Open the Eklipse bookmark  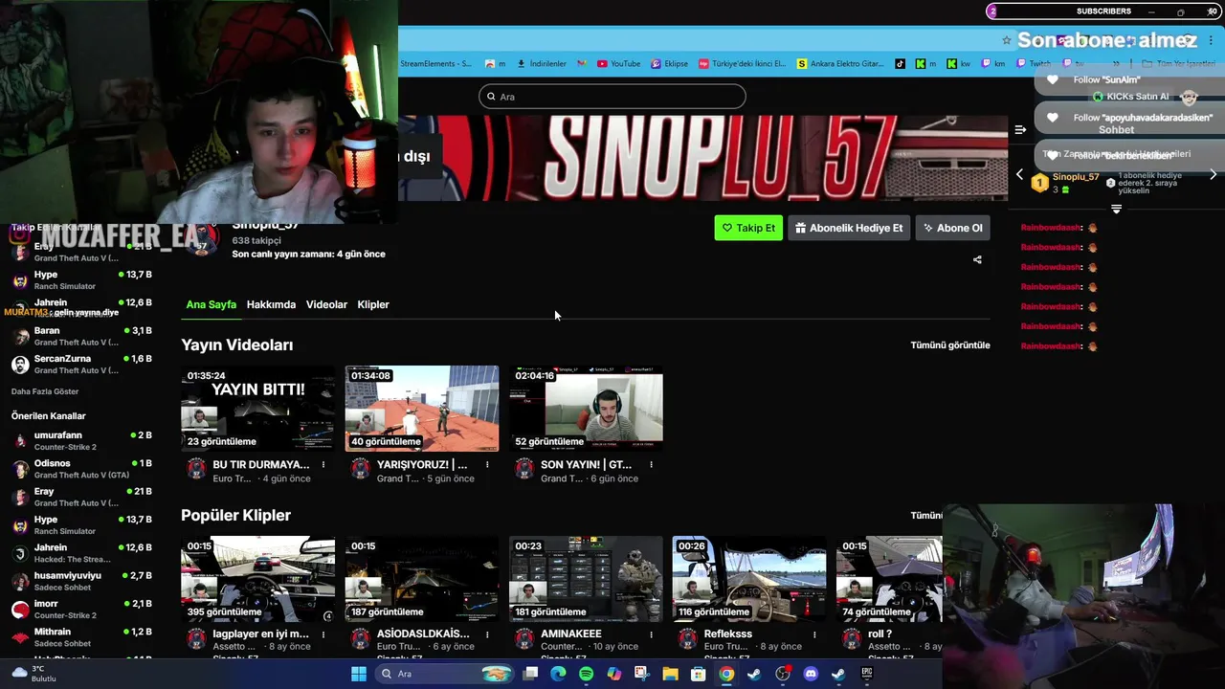[x=669, y=64]
